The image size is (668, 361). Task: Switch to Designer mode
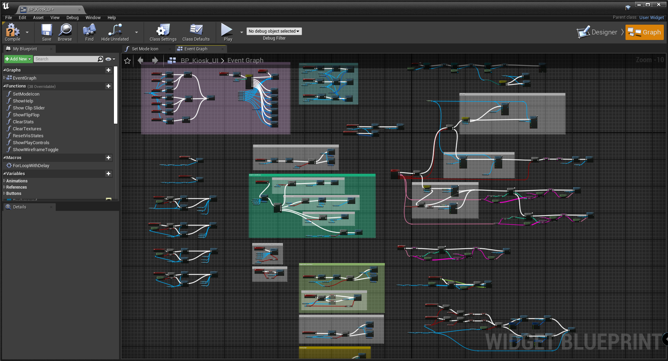pyautogui.click(x=597, y=32)
